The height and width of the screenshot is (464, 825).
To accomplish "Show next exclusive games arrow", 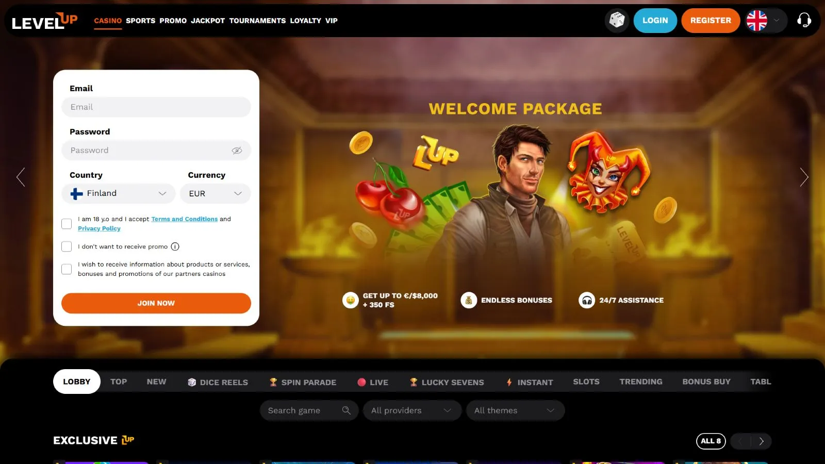I will point(762,441).
